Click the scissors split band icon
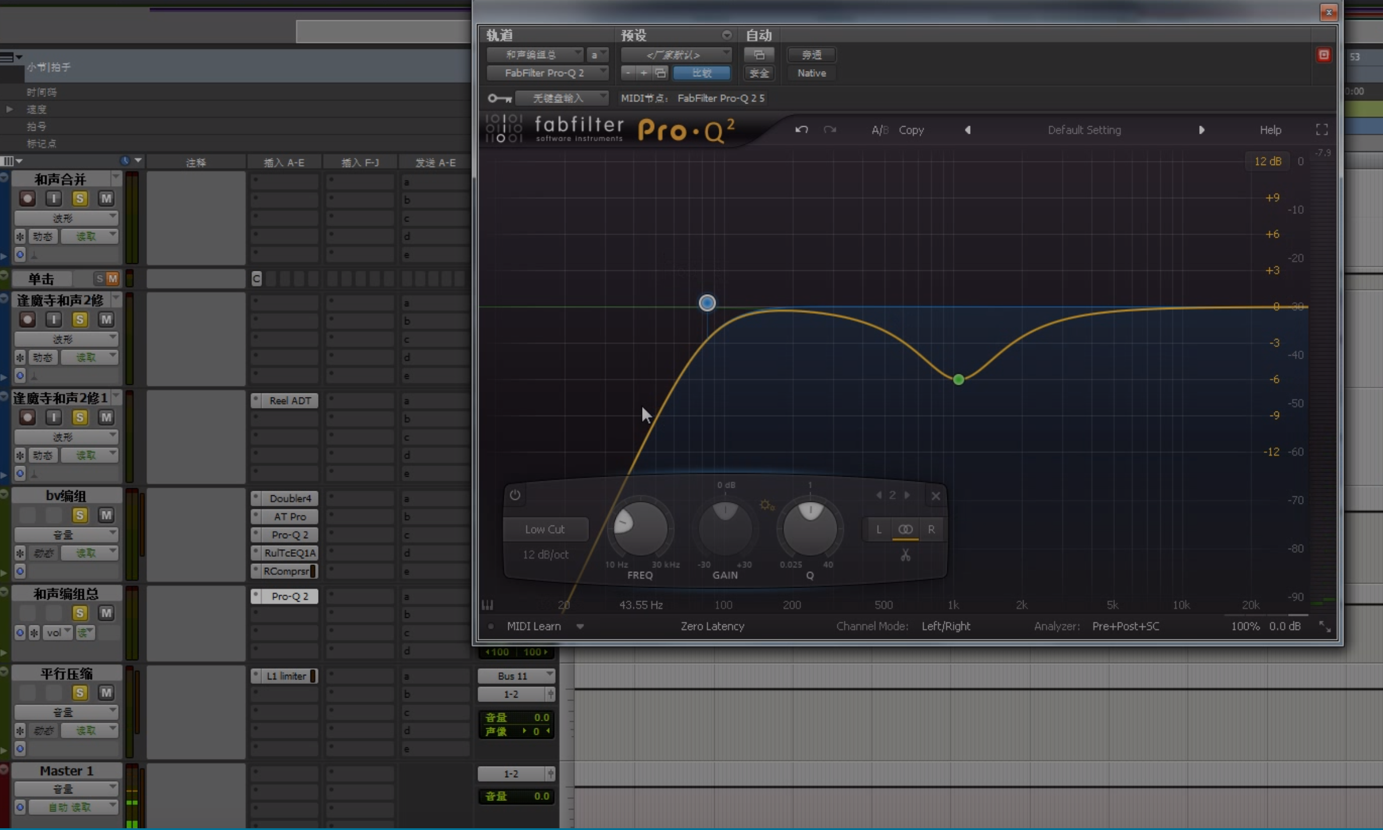This screenshot has height=830, width=1383. click(x=905, y=556)
